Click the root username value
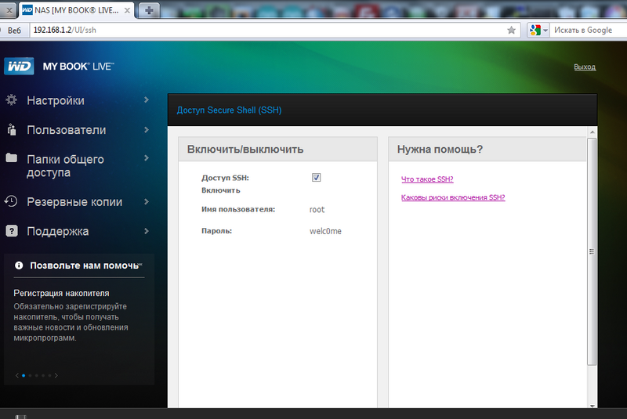Image resolution: width=627 pixels, height=419 pixels. pyautogui.click(x=317, y=210)
